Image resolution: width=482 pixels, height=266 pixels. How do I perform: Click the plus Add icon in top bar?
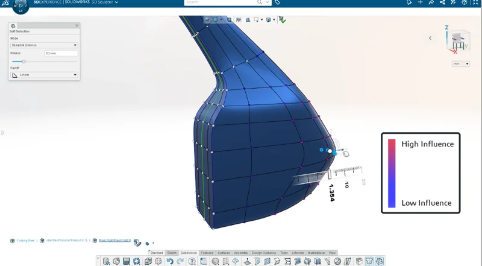(x=420, y=3)
